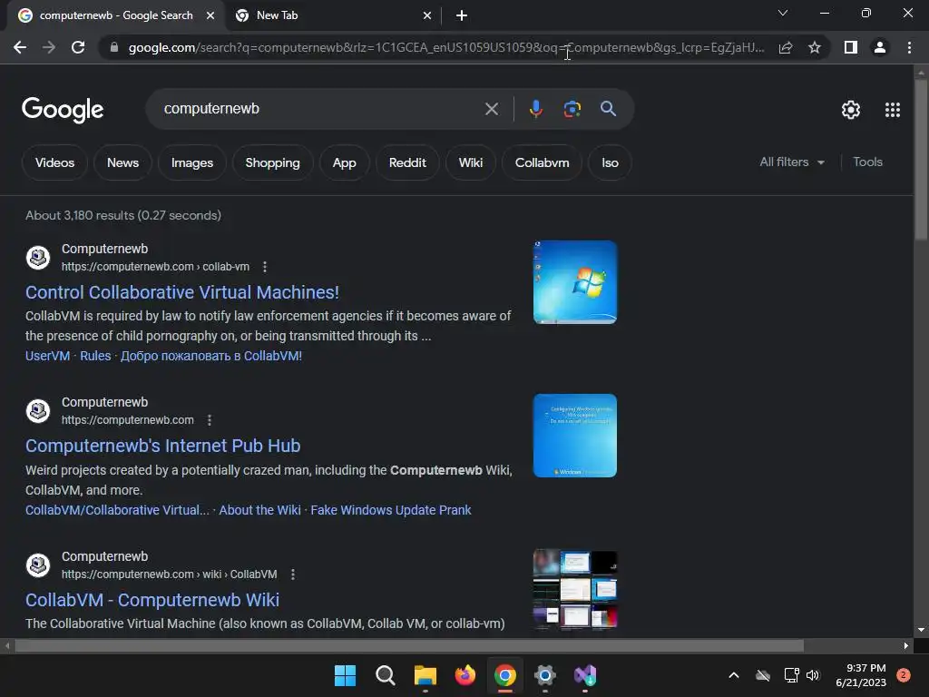Open CollabVM/Collaborative Virtual... sitelink

point(117,510)
